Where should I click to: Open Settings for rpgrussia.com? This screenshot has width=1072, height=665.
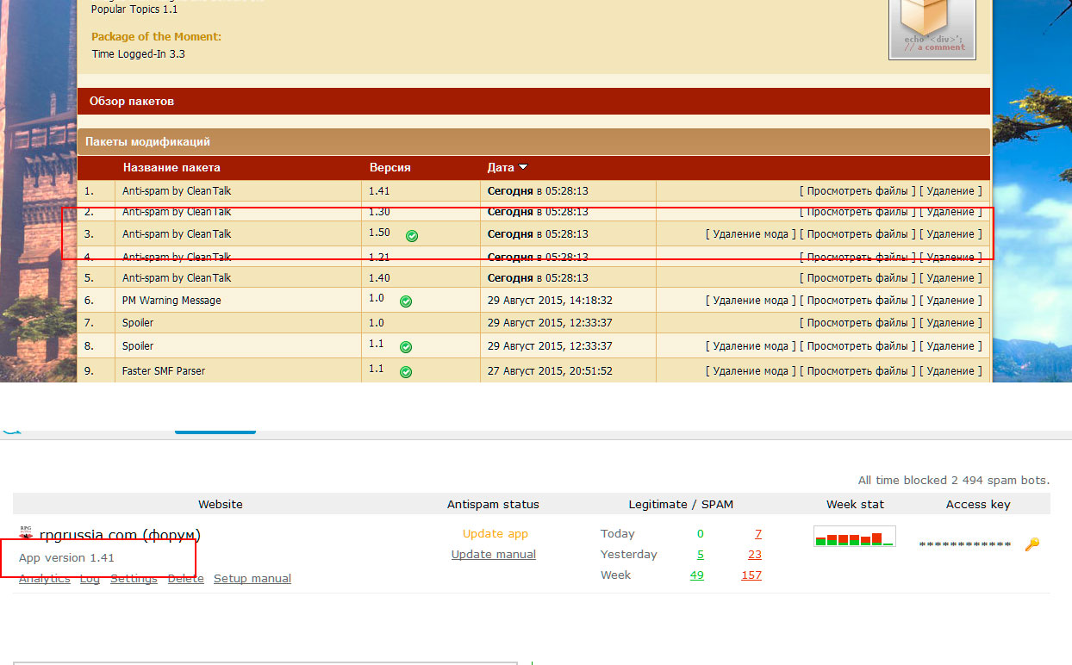[x=134, y=578]
